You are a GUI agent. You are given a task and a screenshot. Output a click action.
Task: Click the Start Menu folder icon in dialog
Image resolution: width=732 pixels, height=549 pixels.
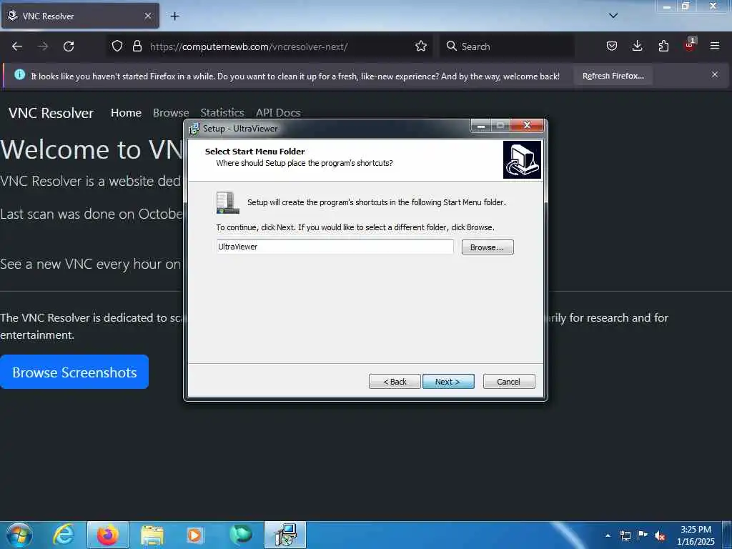click(x=228, y=202)
